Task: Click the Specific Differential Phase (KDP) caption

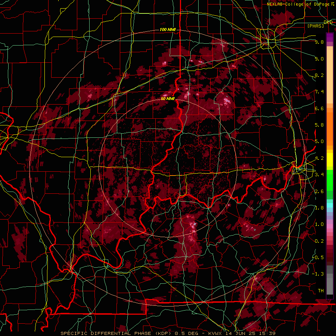Action: [x=116, y=333]
